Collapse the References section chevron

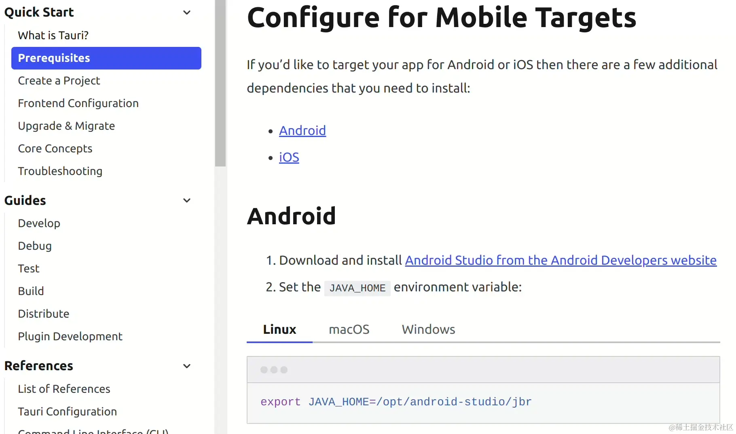pyautogui.click(x=187, y=366)
